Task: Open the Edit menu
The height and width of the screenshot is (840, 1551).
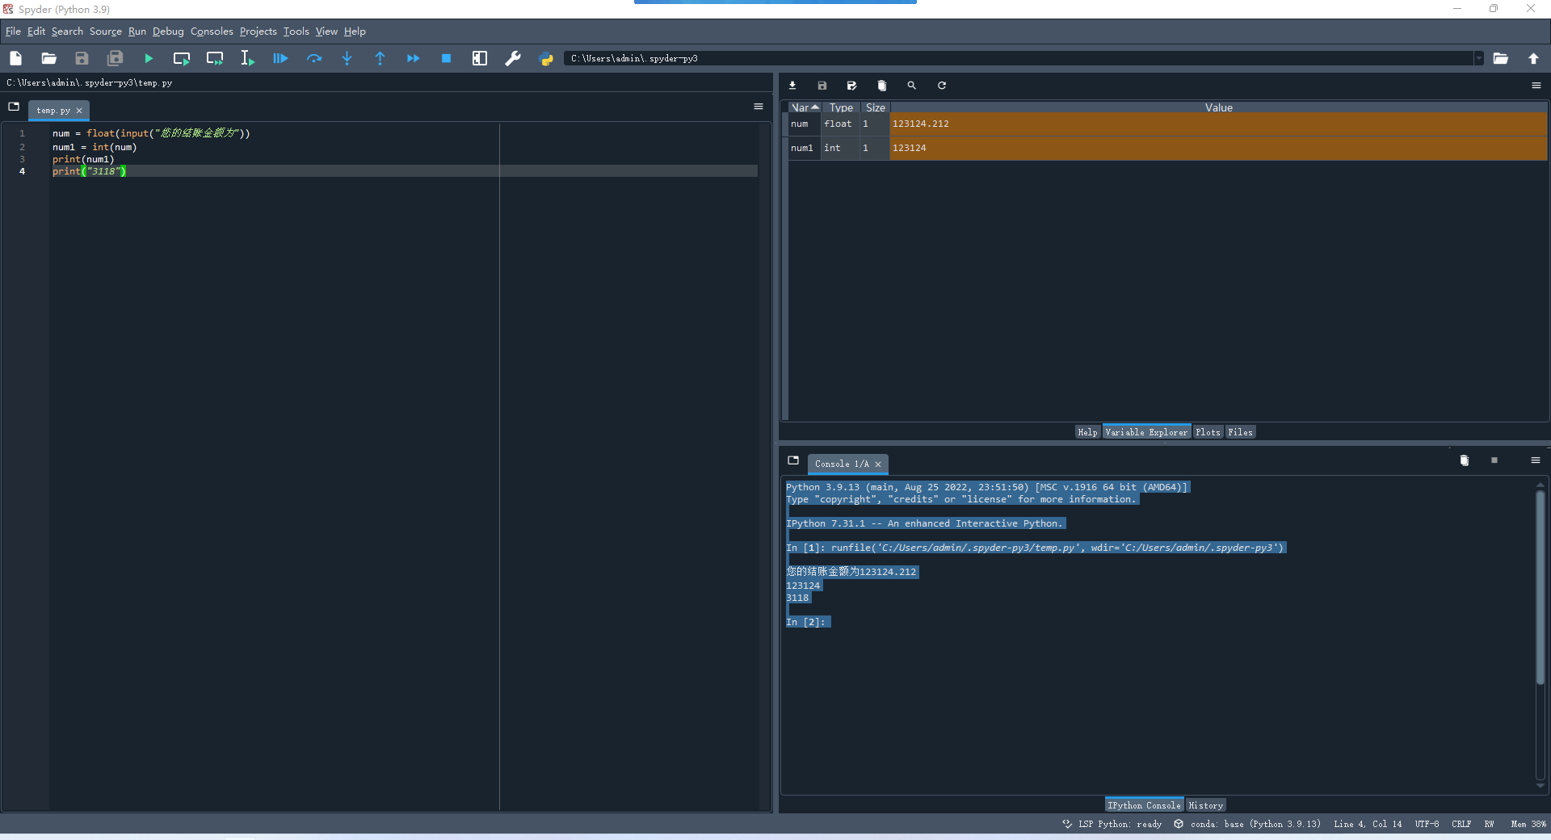Action: (x=36, y=31)
